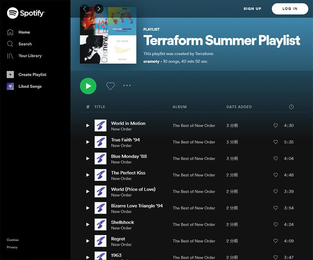
Task: Open album link in The Perfect Kiss row
Action: pyautogui.click(x=194, y=175)
